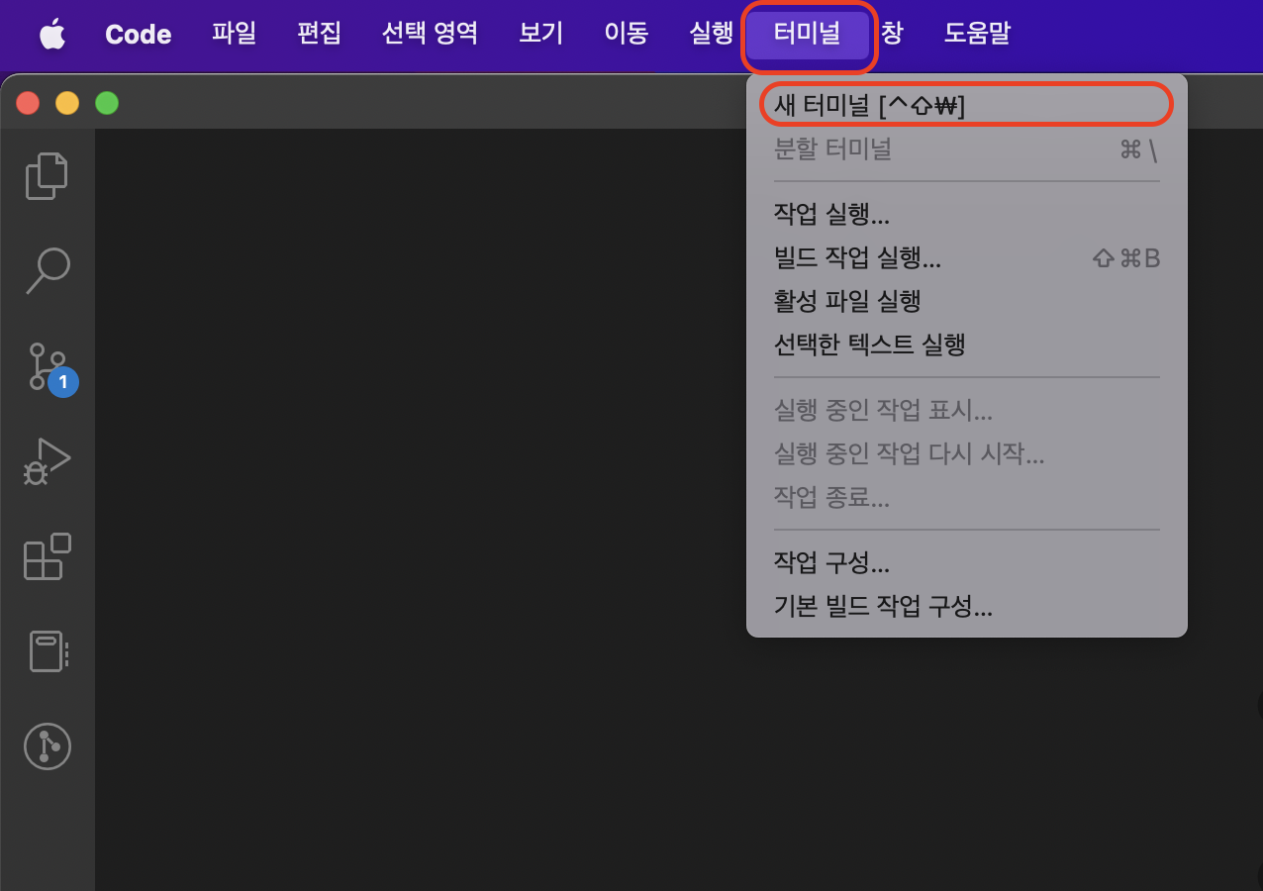This screenshot has height=891, width=1263.
Task: Select 실행 중인 작업 표시...
Action: pos(966,410)
